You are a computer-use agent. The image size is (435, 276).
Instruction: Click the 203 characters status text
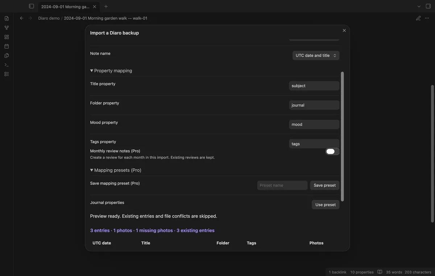click(418, 272)
